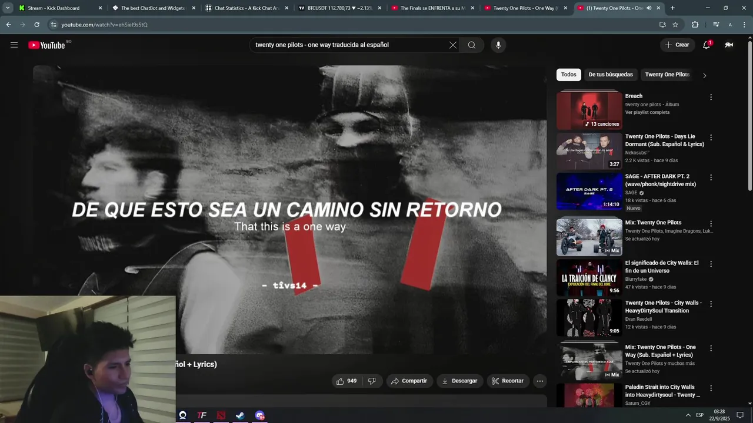Open the tab search dropdown arrow
This screenshot has height=423, width=753.
[x=8, y=8]
